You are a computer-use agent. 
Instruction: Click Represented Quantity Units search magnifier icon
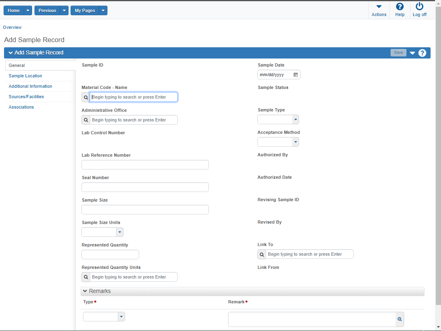pos(86,277)
